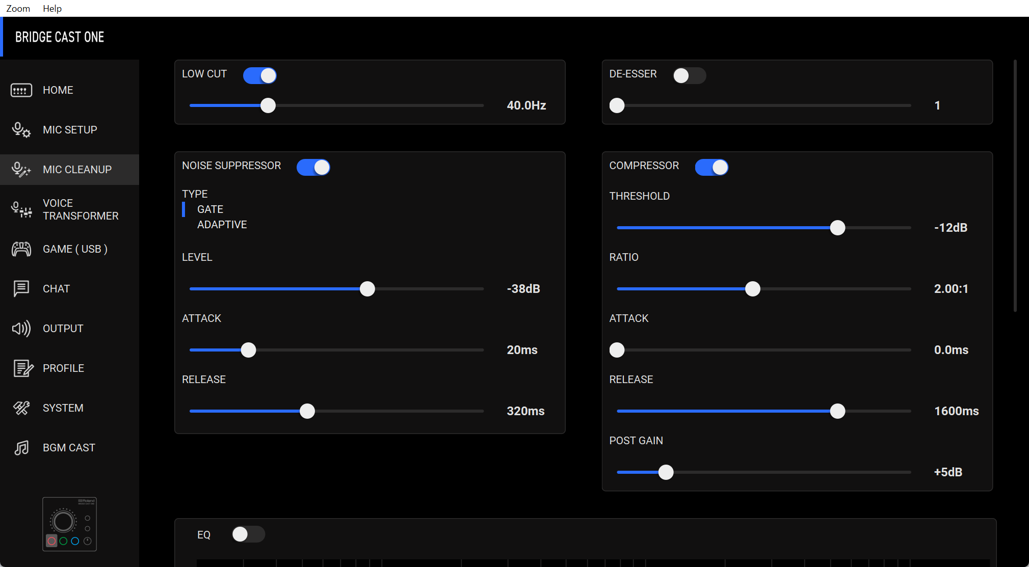Open the BGM CAST page
Screen dimensions: 1029x567
[x=69, y=448]
